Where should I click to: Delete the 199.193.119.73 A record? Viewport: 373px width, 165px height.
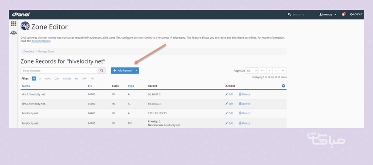coord(245,113)
